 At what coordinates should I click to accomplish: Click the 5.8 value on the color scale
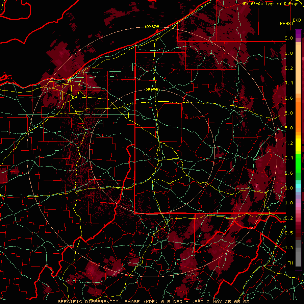[x=289, y=113]
